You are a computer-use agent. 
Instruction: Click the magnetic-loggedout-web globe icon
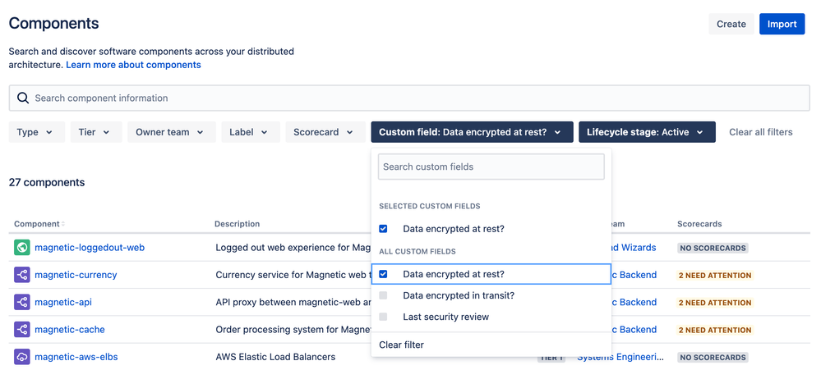[x=22, y=248]
